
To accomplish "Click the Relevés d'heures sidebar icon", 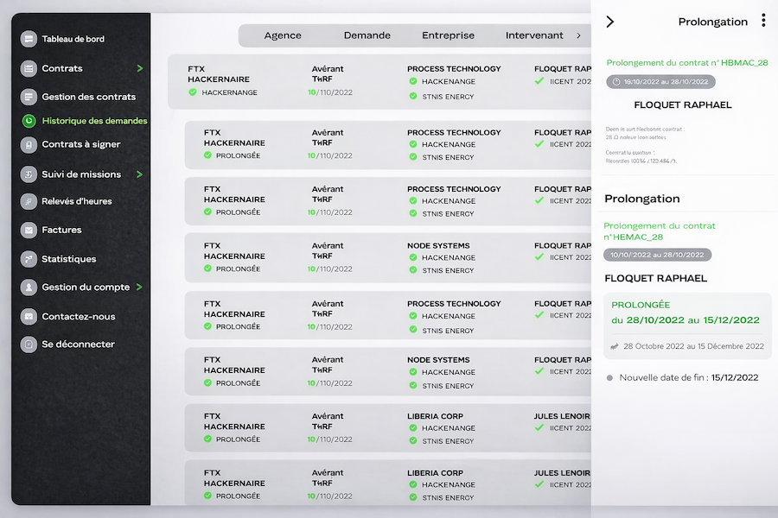I will point(29,201).
